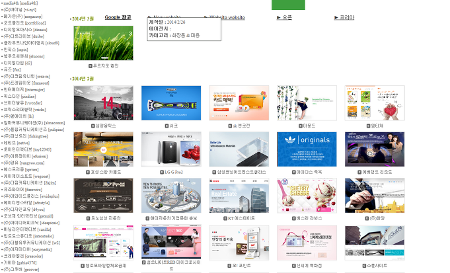Open the 'Website website' ad link

tap(225, 17)
